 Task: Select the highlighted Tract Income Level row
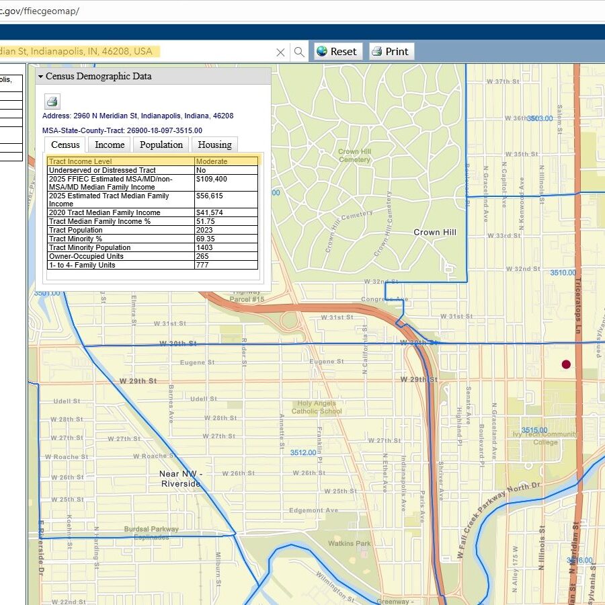pos(153,161)
